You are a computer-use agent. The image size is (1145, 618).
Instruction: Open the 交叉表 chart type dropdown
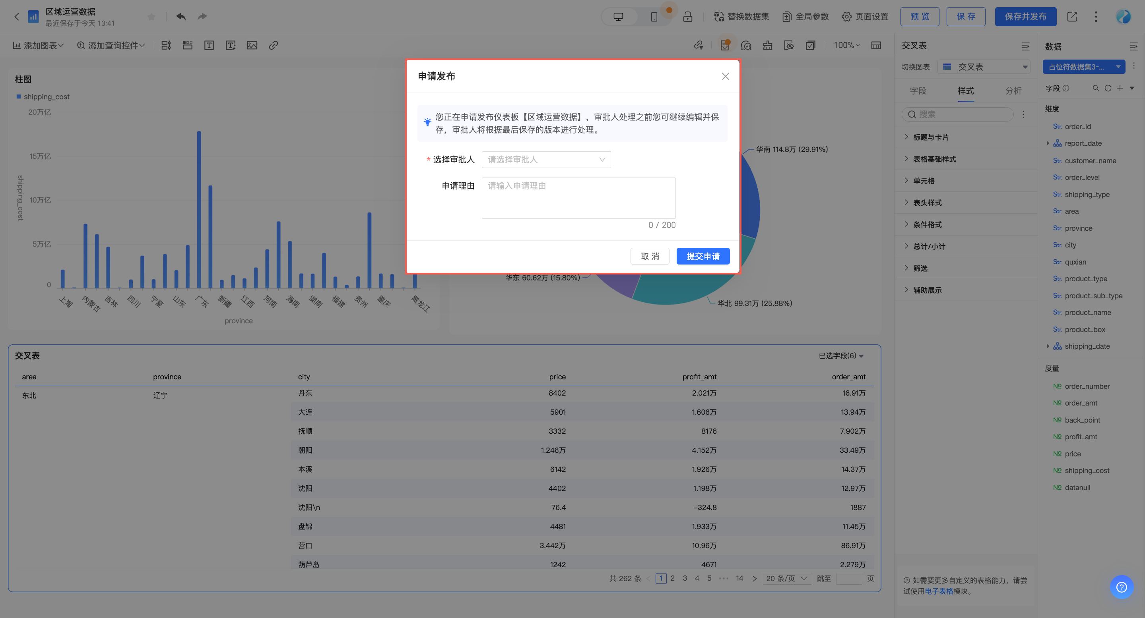[x=984, y=67]
